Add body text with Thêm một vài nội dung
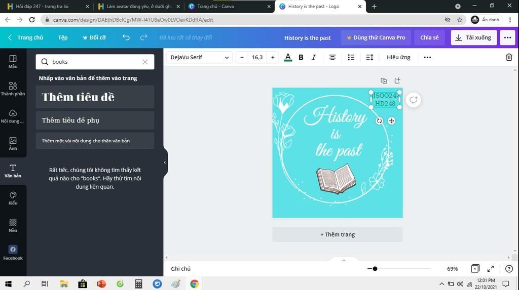The image size is (519, 290). (x=95, y=141)
